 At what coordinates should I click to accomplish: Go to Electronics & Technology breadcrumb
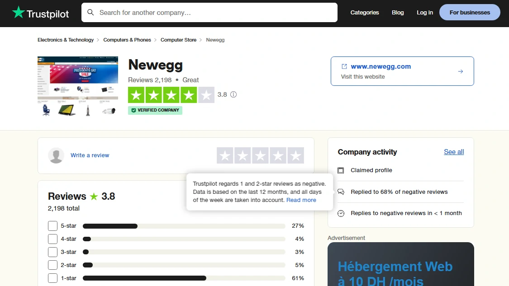point(66,40)
